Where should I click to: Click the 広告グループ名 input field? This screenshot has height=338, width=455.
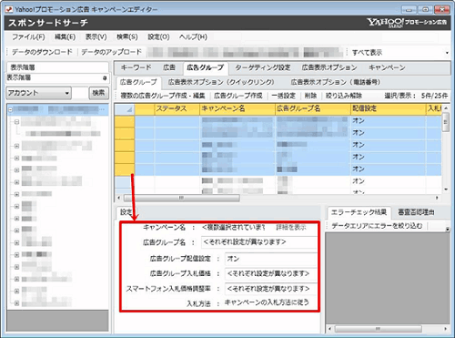tap(258, 242)
